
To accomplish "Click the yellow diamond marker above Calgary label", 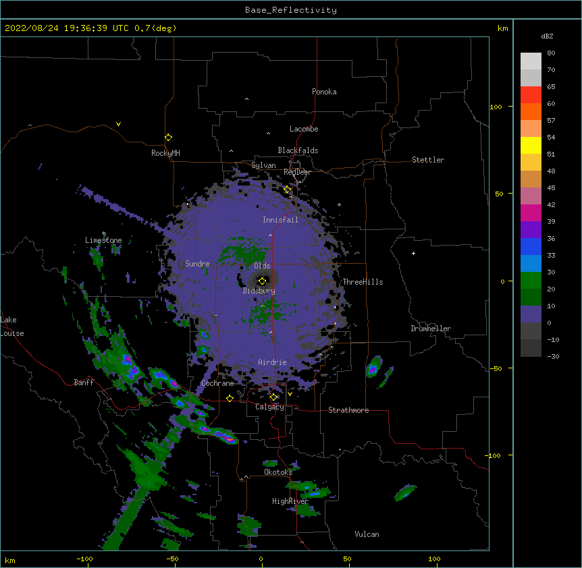I will click(273, 397).
